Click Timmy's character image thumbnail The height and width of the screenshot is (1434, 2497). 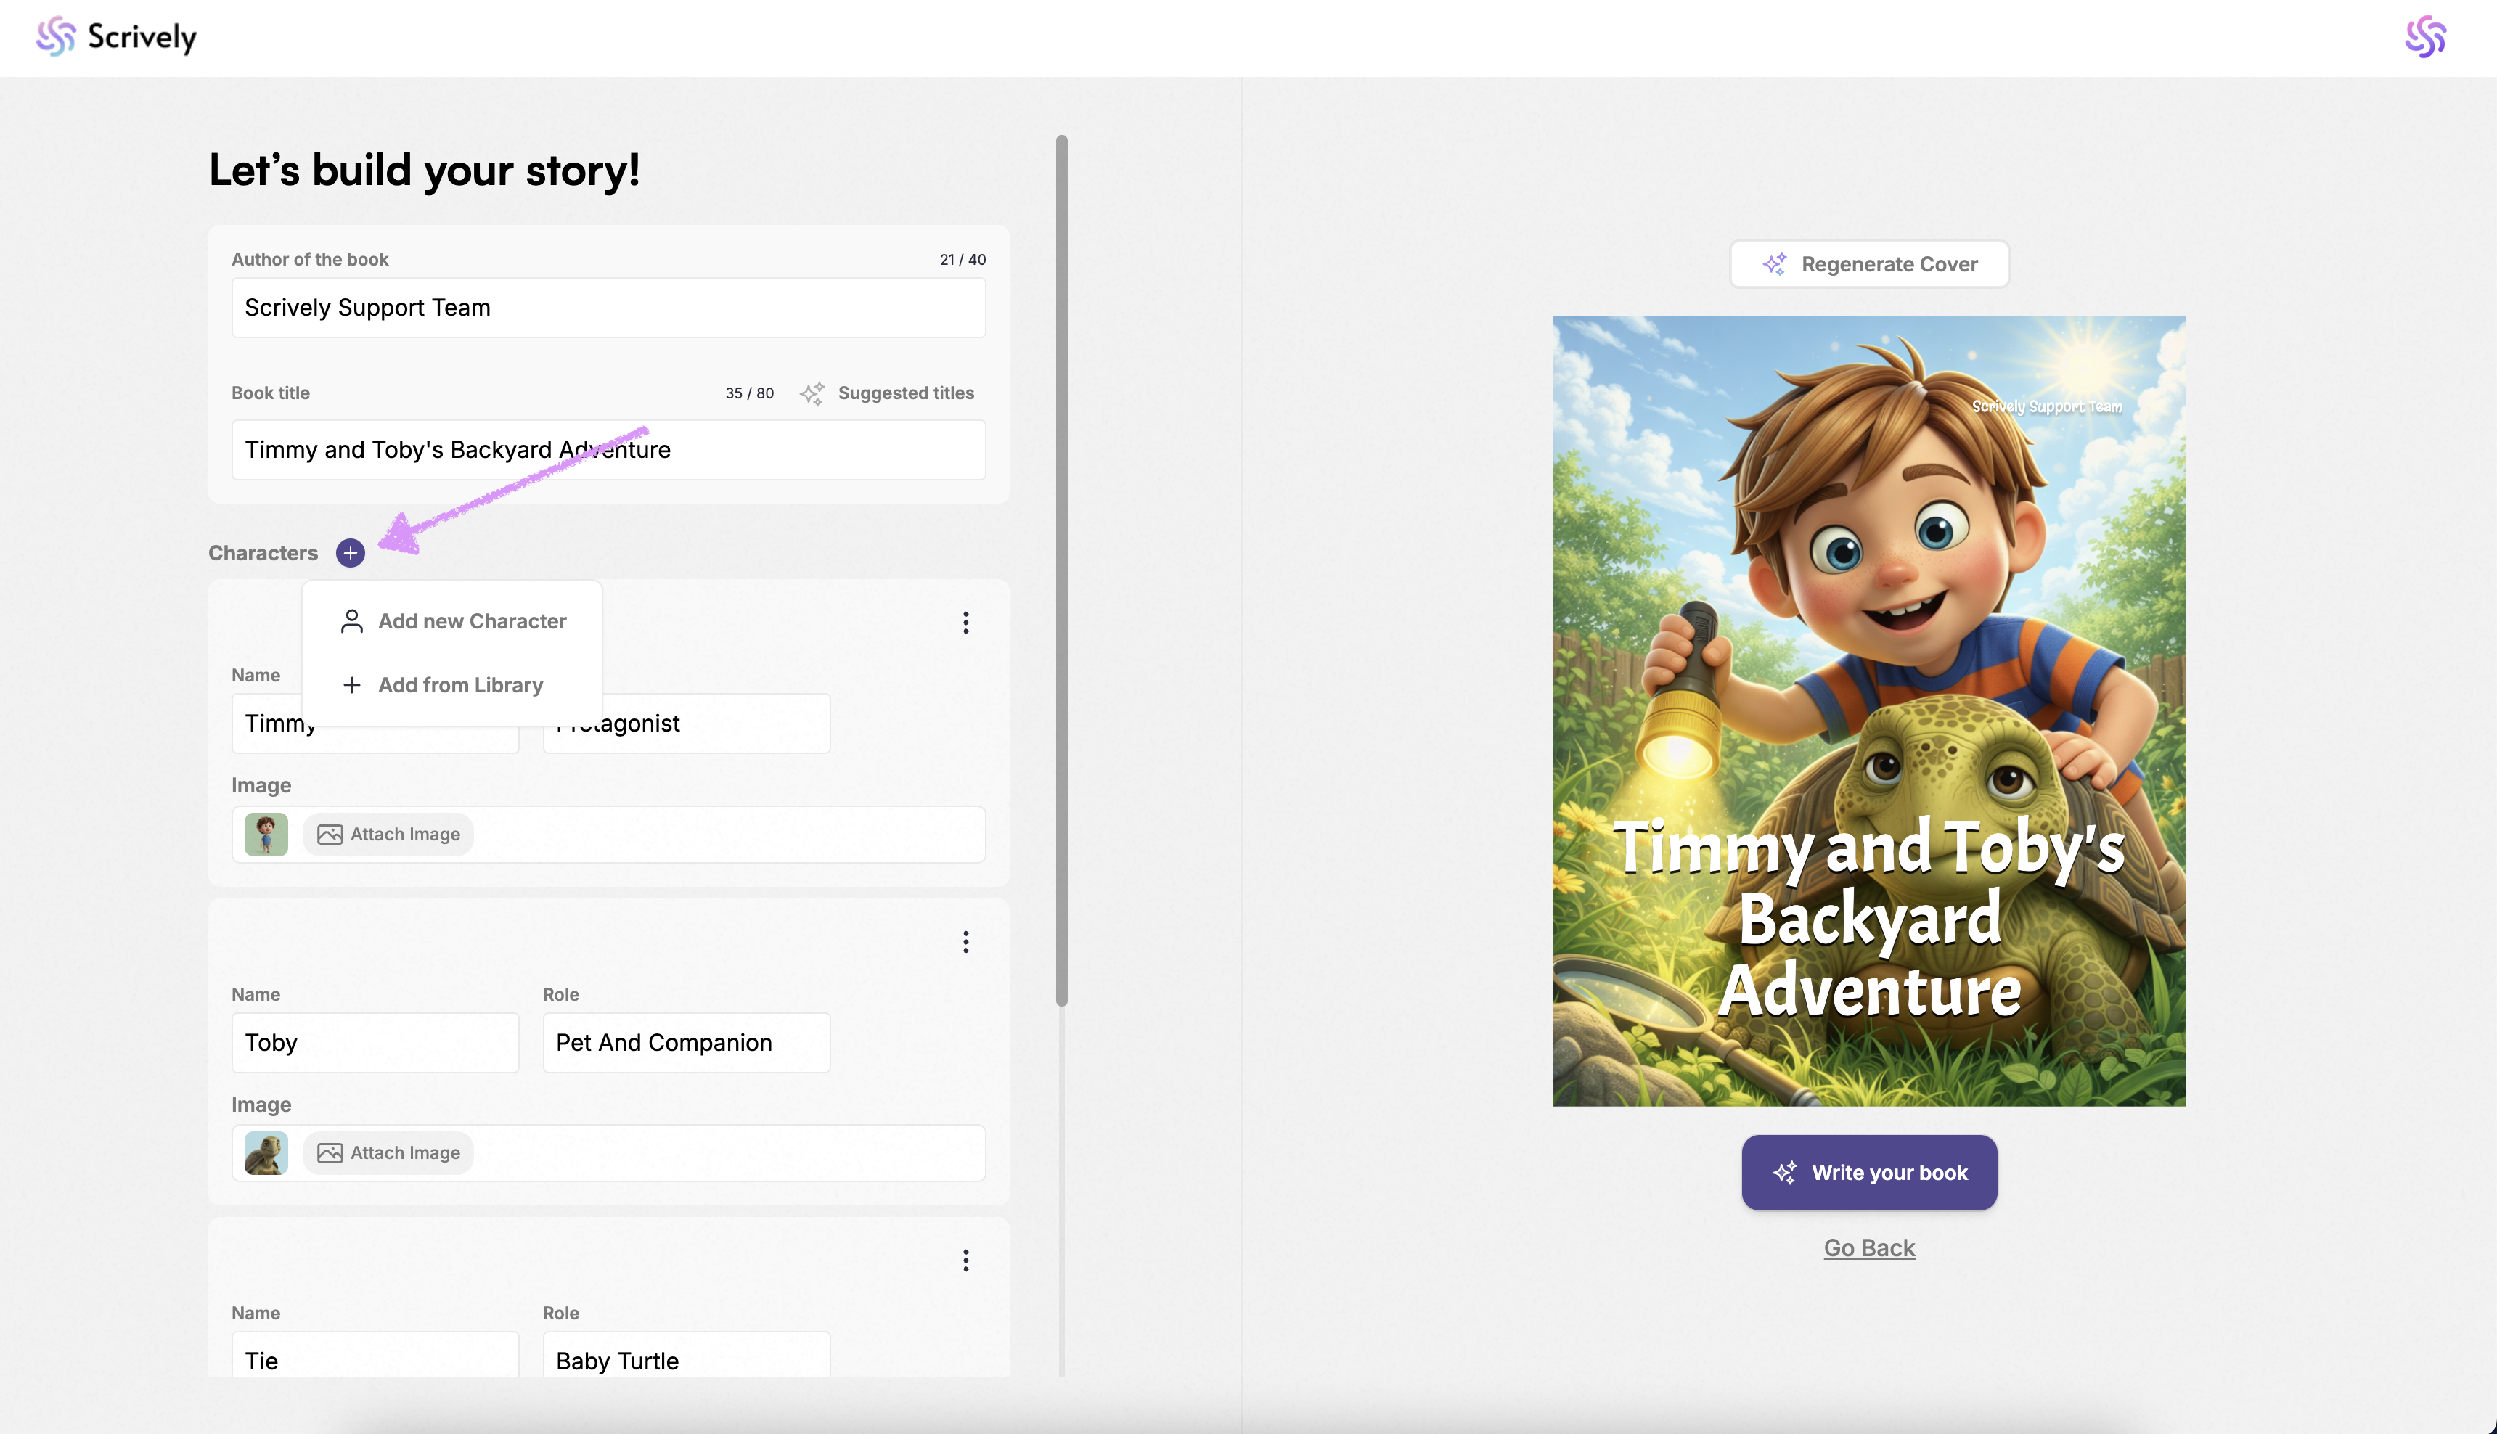click(x=266, y=835)
